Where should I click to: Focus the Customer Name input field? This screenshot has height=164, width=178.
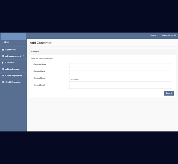tap(120, 66)
